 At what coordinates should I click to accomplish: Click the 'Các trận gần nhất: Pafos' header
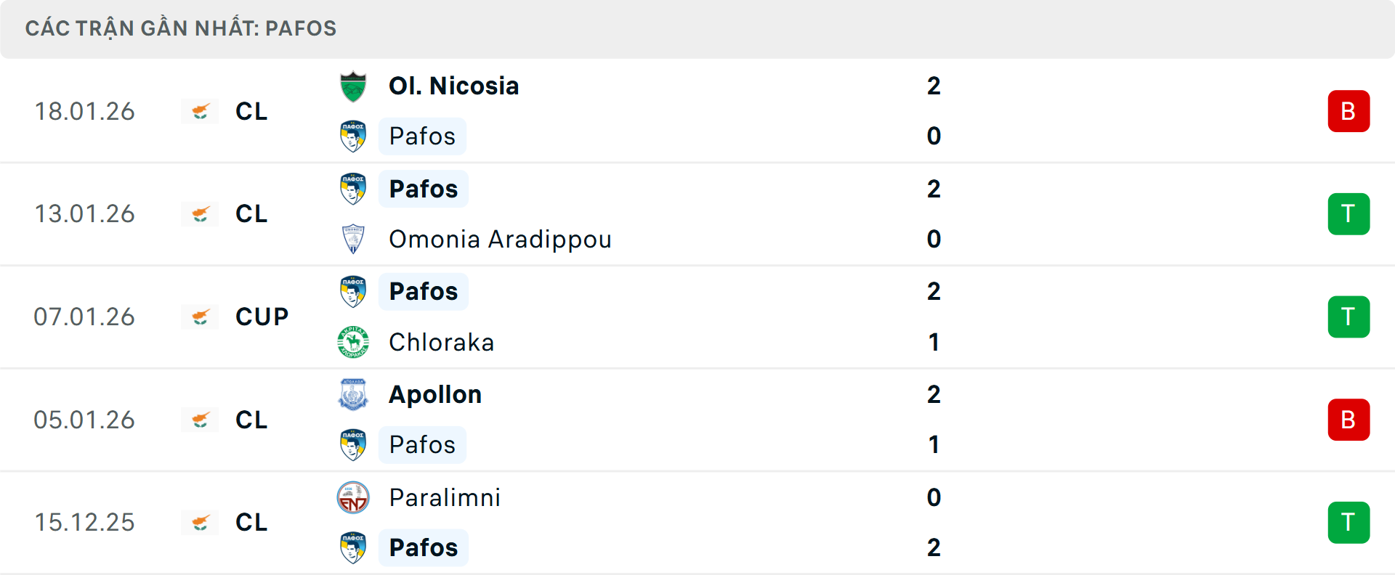click(x=181, y=28)
